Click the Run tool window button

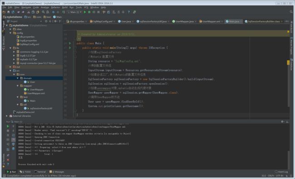11,172
